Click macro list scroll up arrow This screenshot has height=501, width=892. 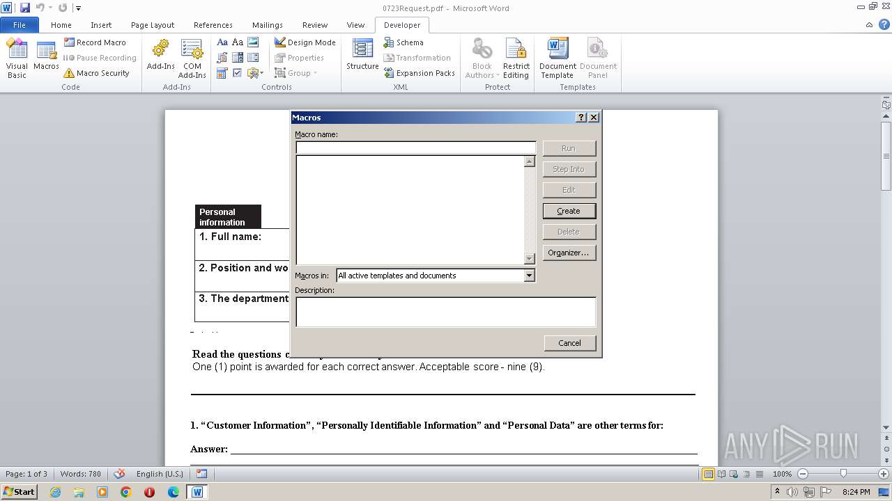(x=530, y=161)
